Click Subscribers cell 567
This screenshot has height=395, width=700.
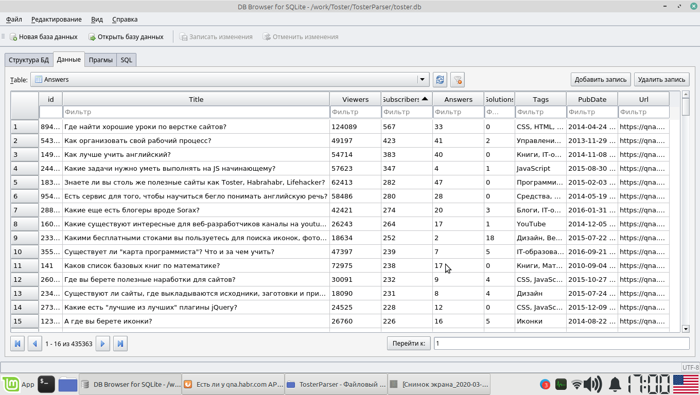[407, 127]
